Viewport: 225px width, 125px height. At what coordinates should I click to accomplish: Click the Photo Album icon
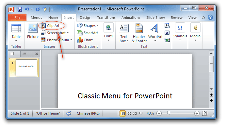point(43,40)
